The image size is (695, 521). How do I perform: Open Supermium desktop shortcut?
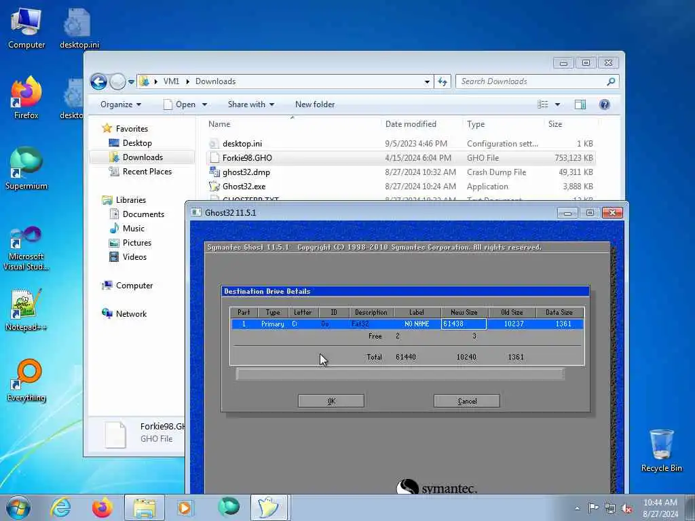[x=26, y=169]
